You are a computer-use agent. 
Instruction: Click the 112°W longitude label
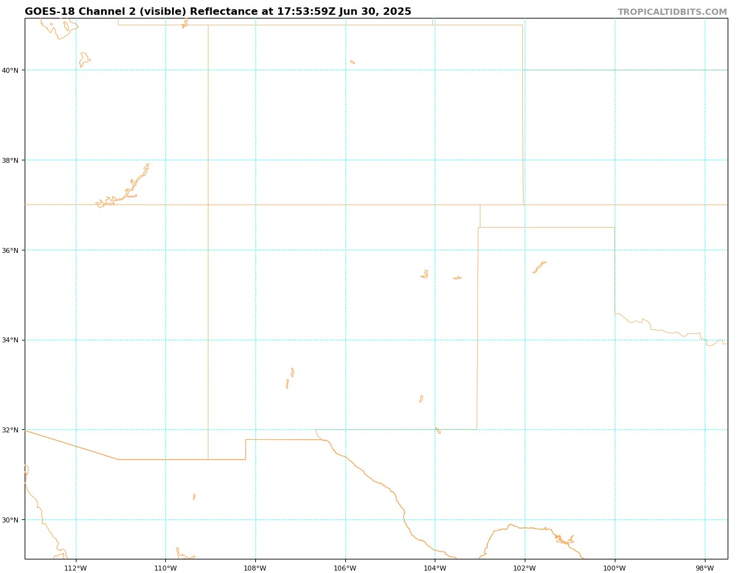tap(75, 568)
